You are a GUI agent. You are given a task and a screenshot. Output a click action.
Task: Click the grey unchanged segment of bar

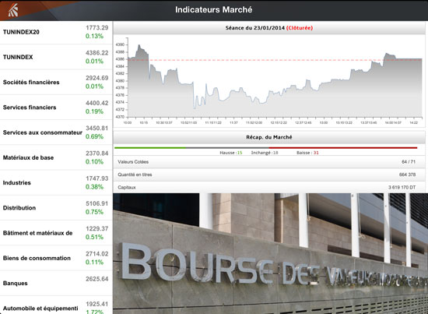click(x=227, y=148)
